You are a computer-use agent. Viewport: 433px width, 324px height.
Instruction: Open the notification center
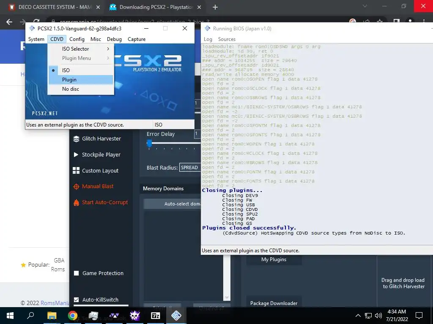pyautogui.click(x=419, y=316)
